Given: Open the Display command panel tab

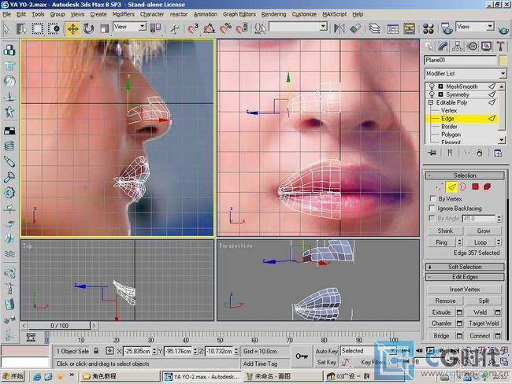Looking at the screenshot, I should [x=487, y=46].
